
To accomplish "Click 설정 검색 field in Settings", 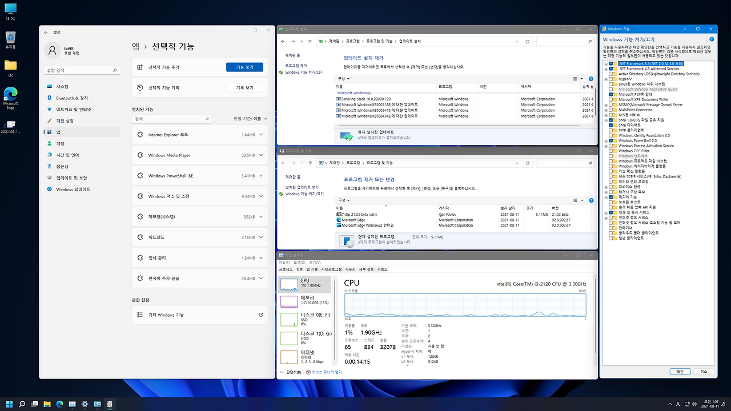I will tap(82, 70).
